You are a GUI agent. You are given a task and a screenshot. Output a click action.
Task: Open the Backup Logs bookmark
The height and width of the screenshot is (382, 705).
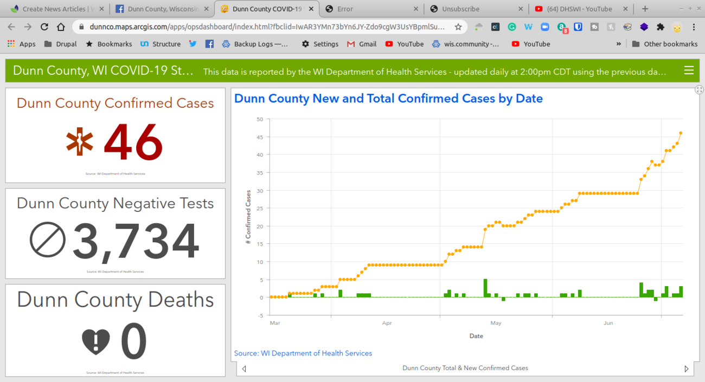(255, 44)
